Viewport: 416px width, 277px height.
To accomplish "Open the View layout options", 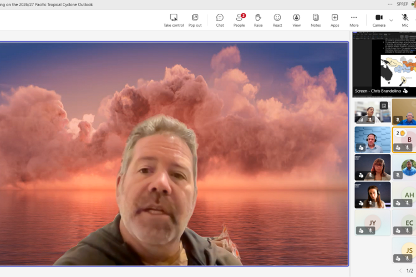I will (296, 20).
